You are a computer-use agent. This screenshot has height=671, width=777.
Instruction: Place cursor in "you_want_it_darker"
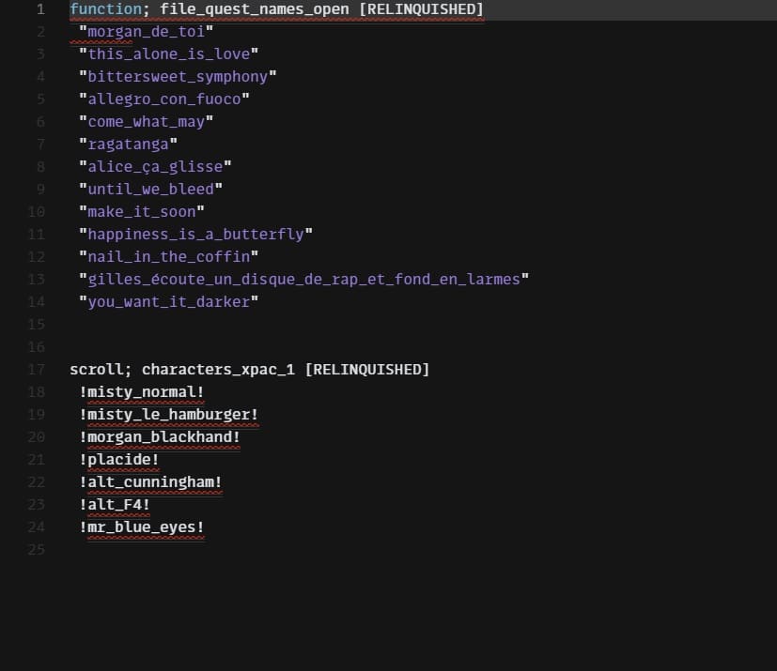[168, 302]
